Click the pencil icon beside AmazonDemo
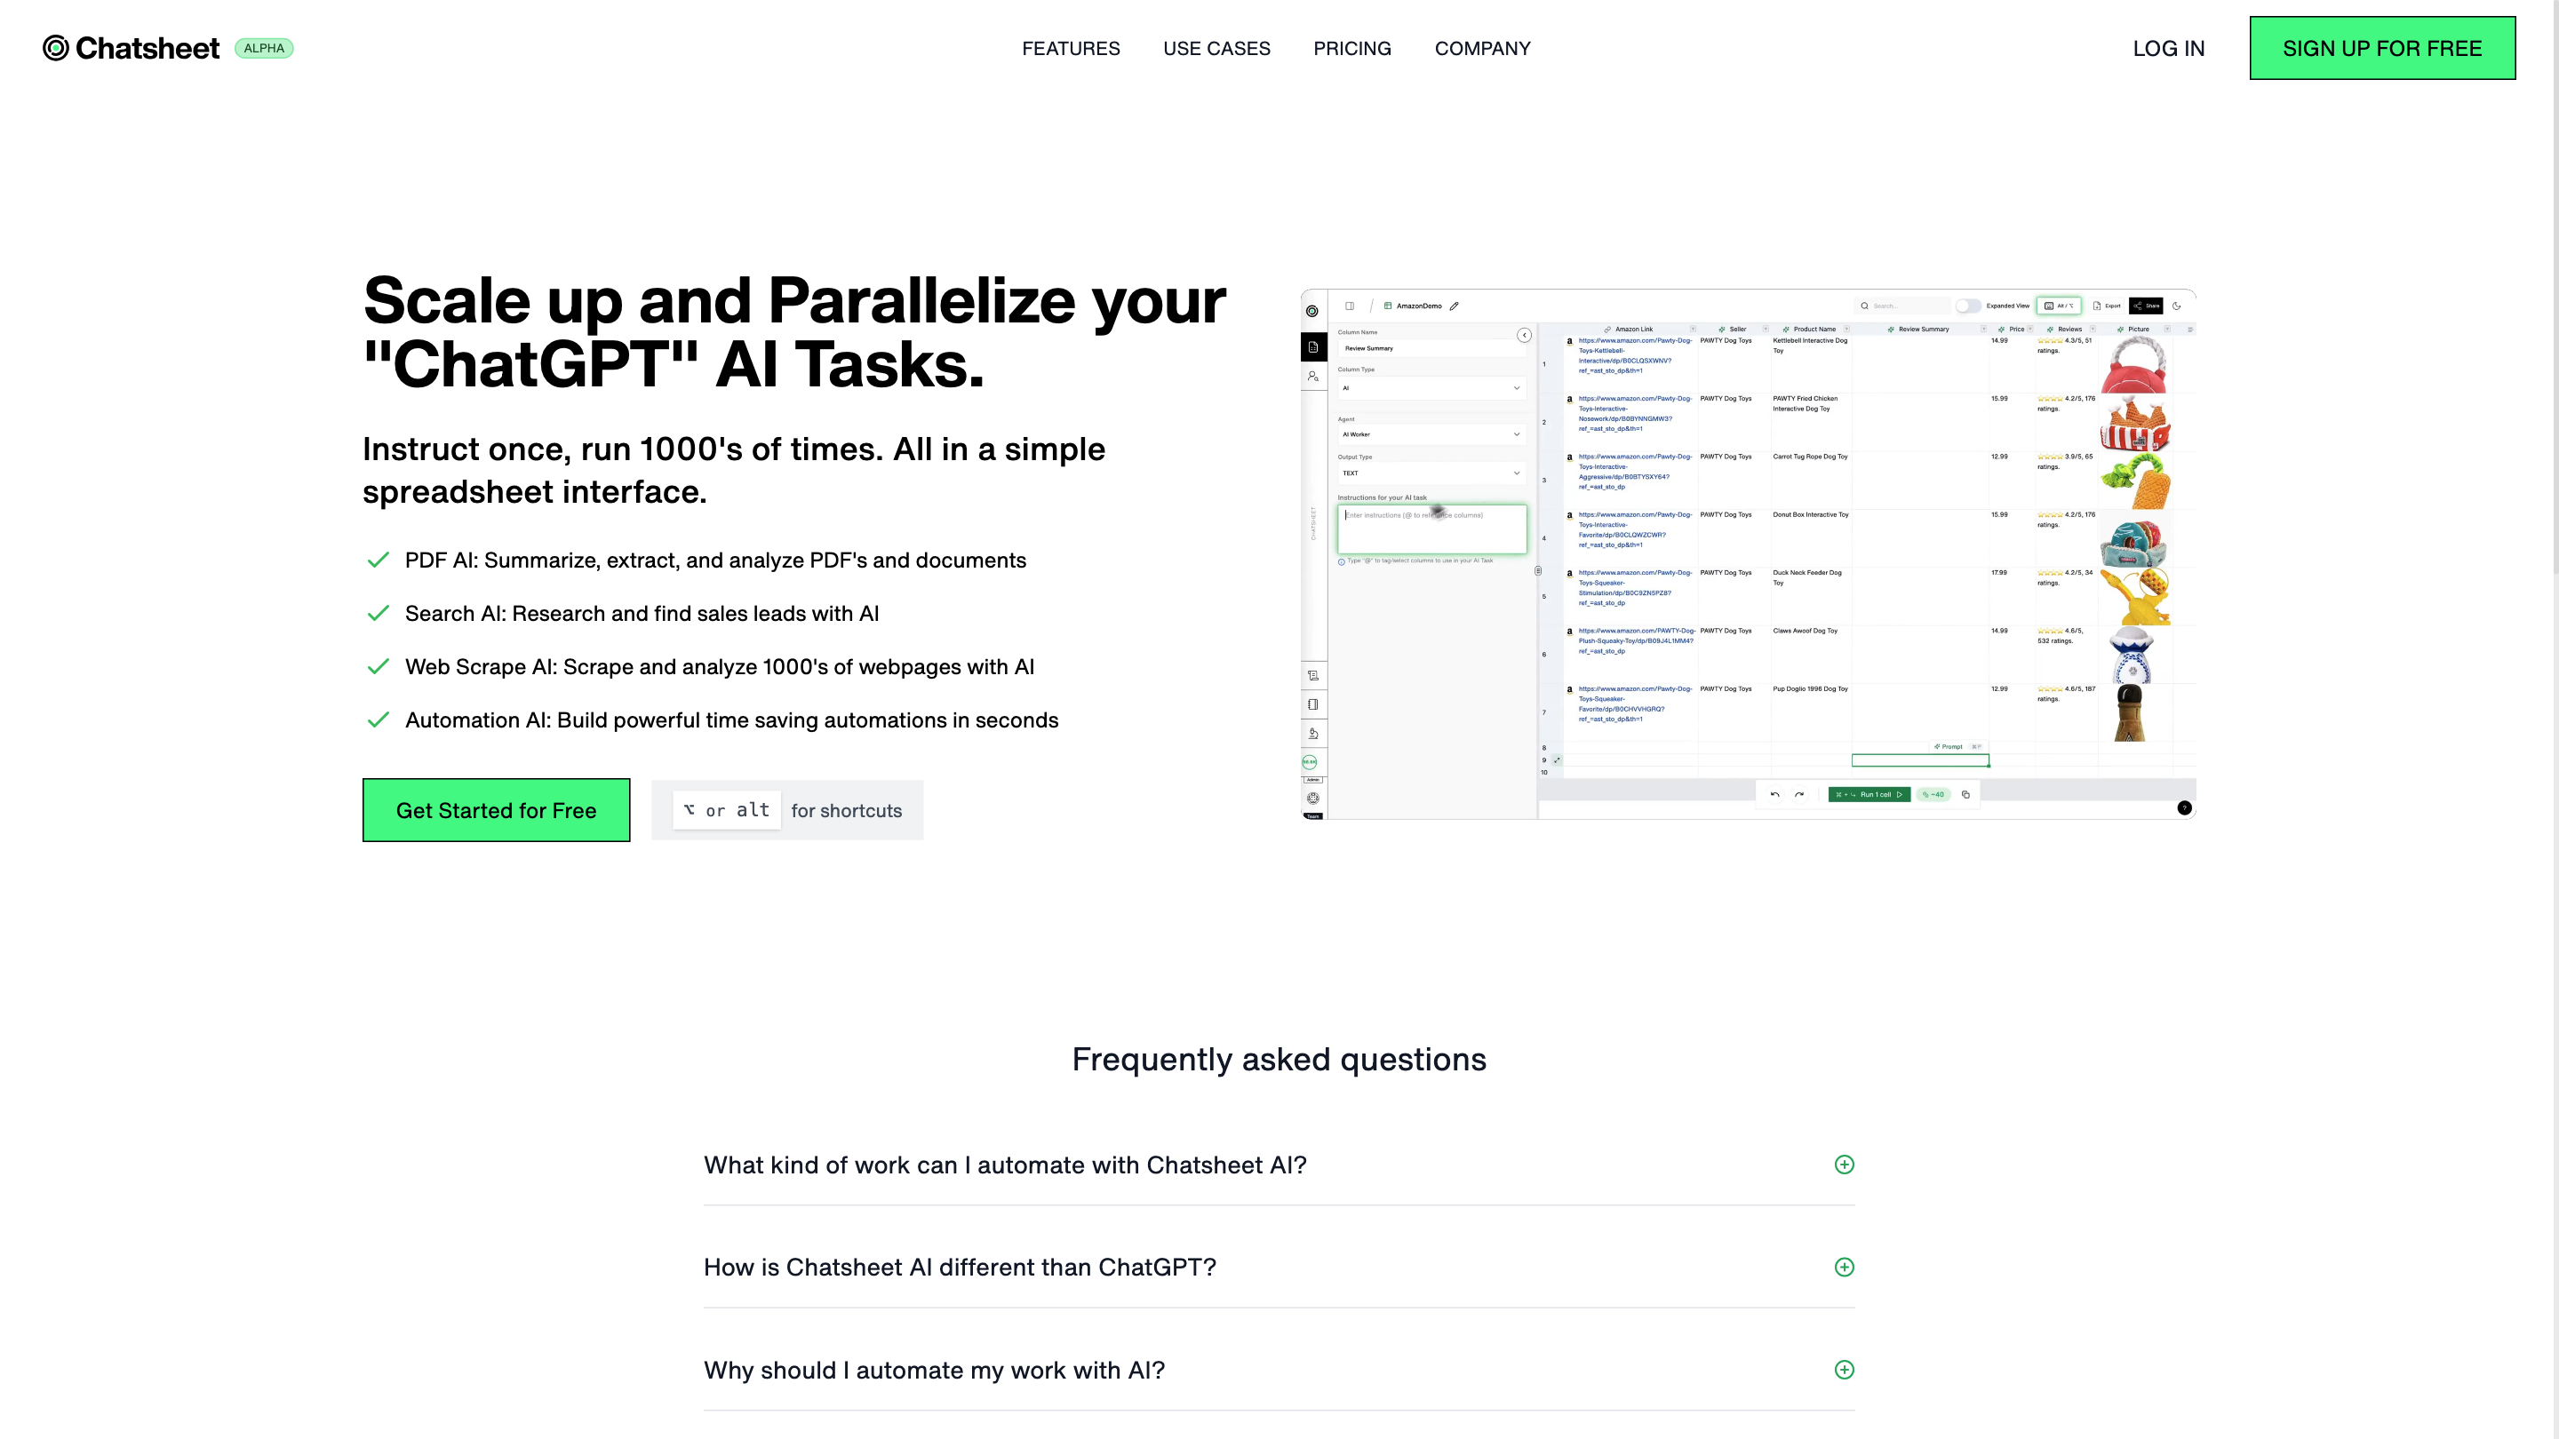The height and width of the screenshot is (1439, 2559). (x=1454, y=306)
